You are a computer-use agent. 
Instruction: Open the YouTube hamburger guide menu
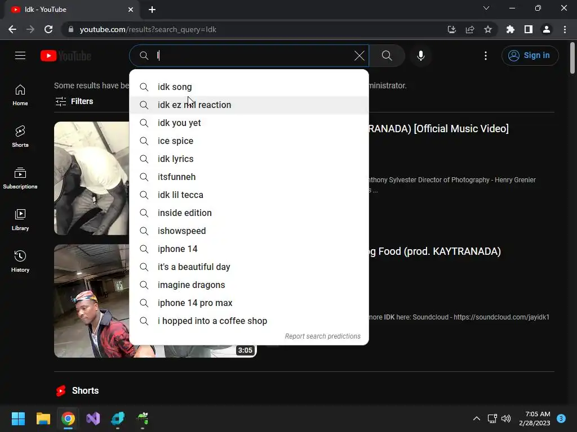click(x=20, y=56)
